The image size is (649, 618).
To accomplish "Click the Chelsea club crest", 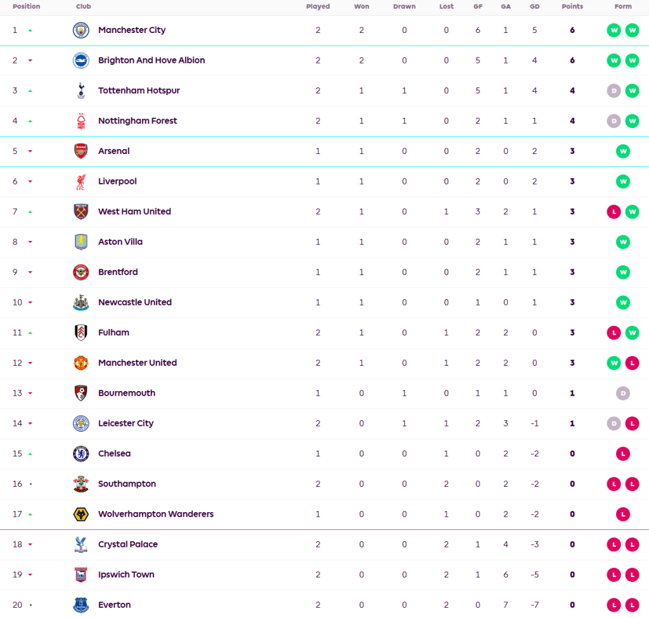I will click(81, 454).
